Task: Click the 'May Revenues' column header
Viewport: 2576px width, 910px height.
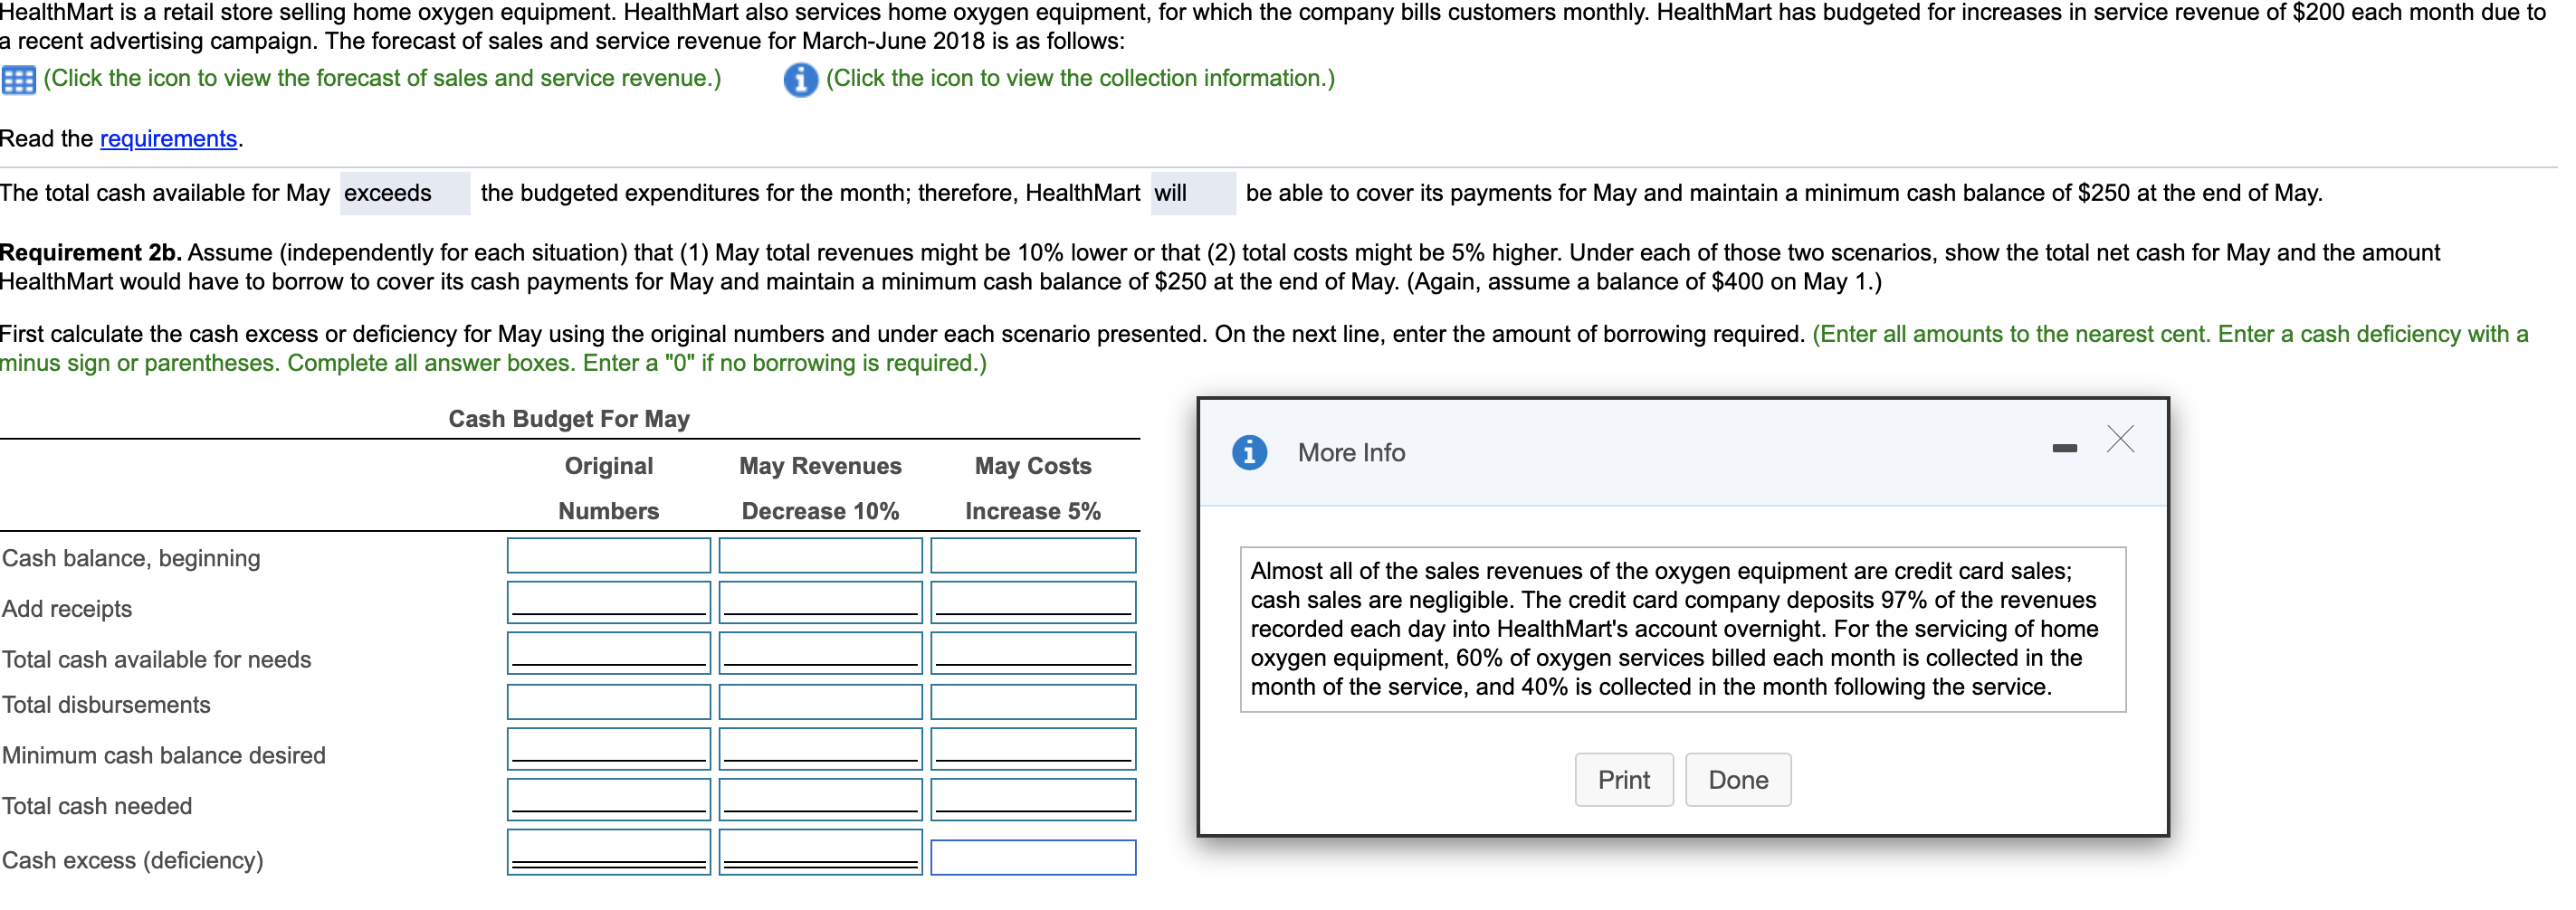Action: [x=821, y=467]
